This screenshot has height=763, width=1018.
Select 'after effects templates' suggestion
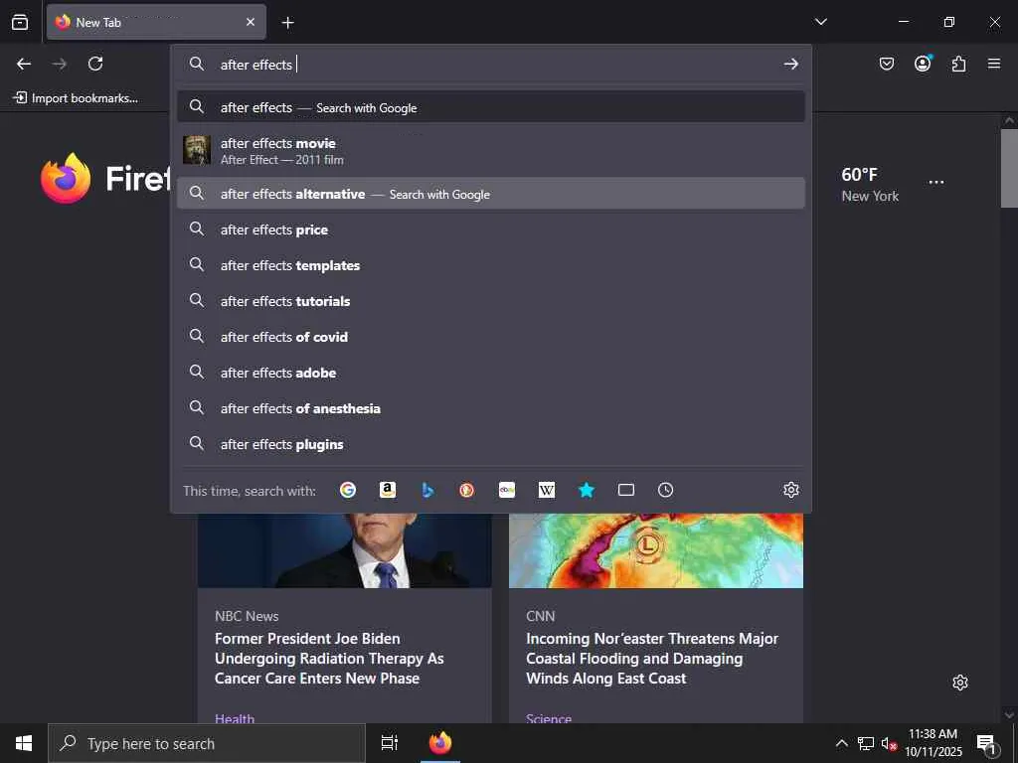[491, 265]
